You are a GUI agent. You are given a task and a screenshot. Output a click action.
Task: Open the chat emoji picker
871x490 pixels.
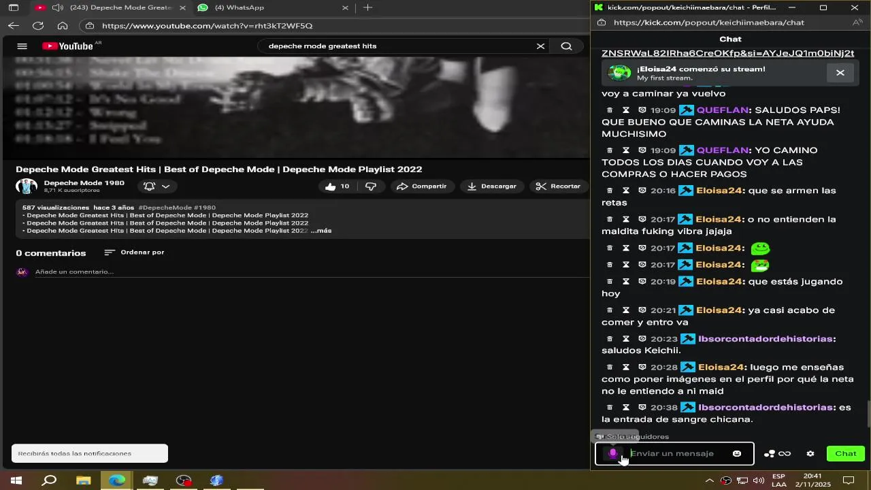coord(737,453)
